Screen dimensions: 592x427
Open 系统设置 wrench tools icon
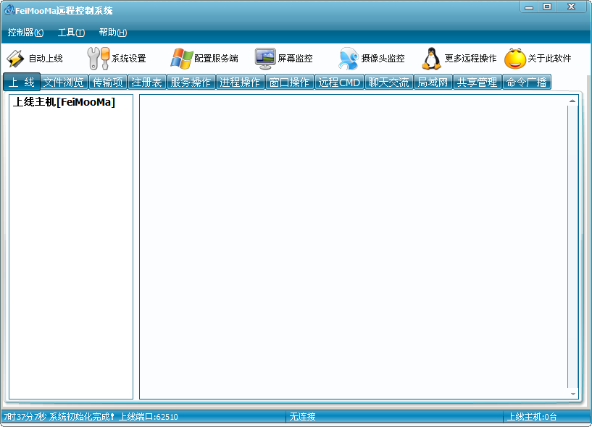(x=98, y=59)
